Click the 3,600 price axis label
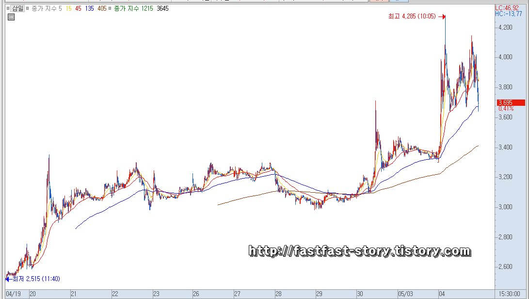529x299 pixels. [x=505, y=117]
